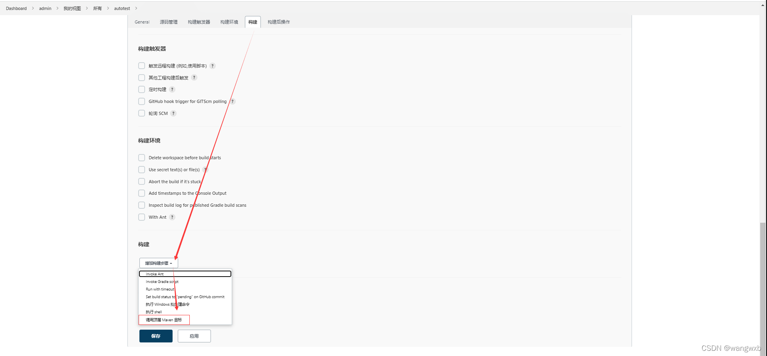The height and width of the screenshot is (356, 767).
Task: Click the 保存 button
Action: tap(156, 336)
